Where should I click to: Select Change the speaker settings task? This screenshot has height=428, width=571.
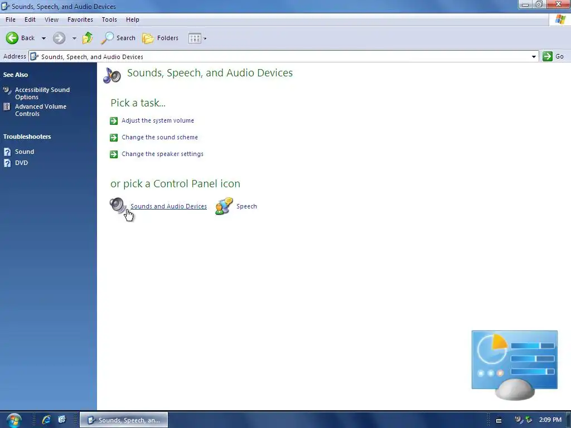(x=162, y=154)
